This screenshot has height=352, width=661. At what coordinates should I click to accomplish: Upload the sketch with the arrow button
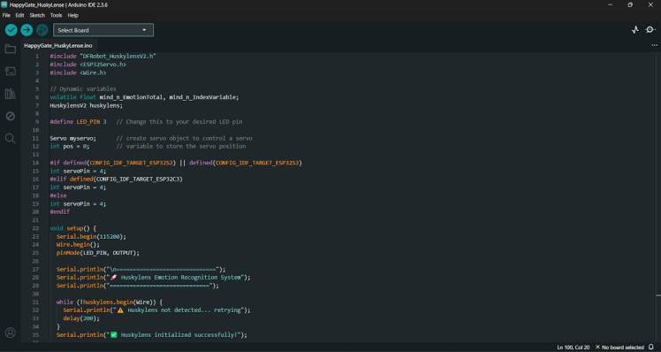[27, 30]
